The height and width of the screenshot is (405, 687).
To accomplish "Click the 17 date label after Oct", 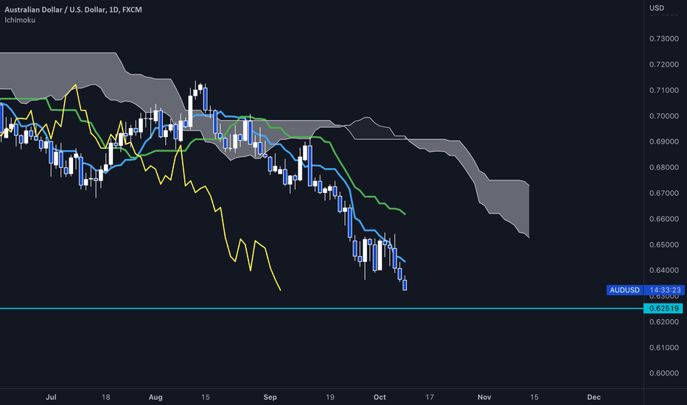I will [429, 397].
